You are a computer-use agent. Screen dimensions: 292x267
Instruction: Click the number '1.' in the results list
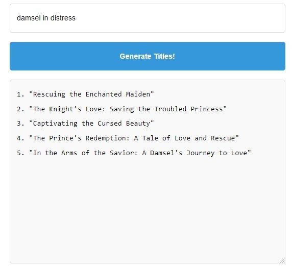pos(20,94)
